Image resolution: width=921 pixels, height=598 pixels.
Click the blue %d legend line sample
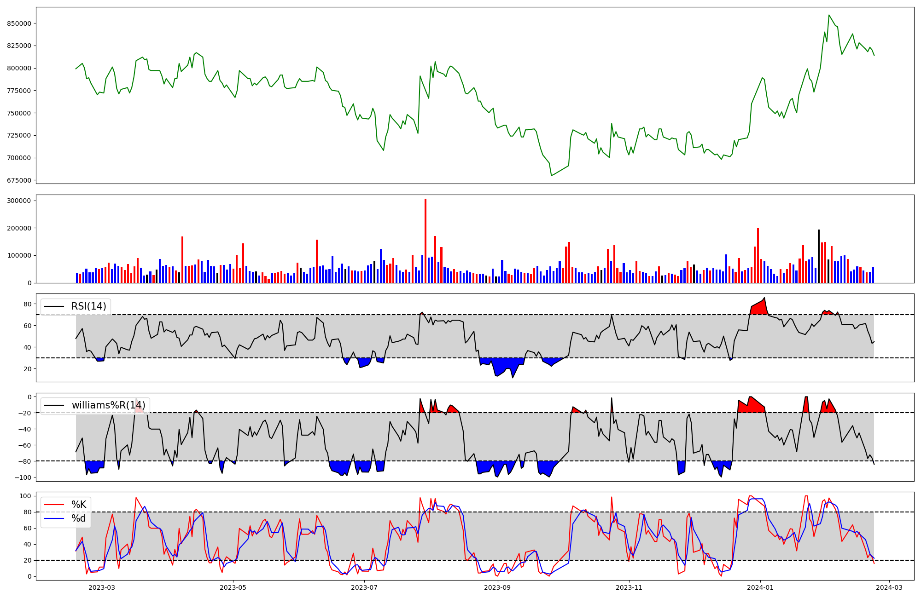pyautogui.click(x=54, y=518)
